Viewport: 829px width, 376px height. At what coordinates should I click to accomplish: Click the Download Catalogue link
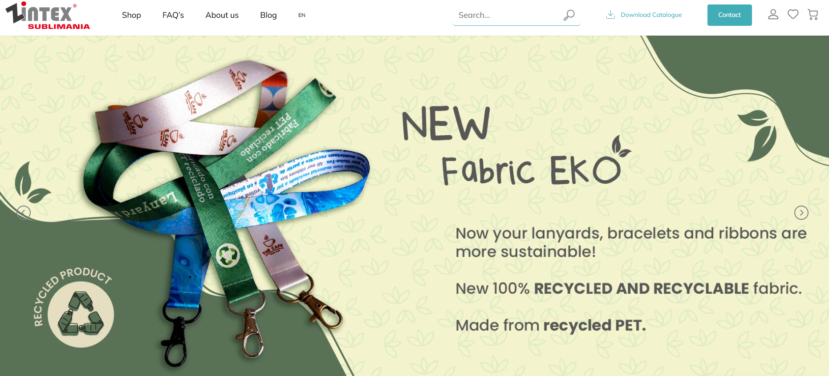click(651, 15)
